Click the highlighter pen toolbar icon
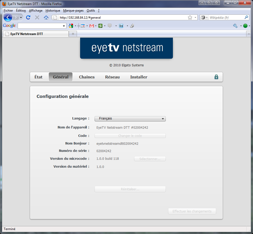253x234 pixels. [132, 26]
